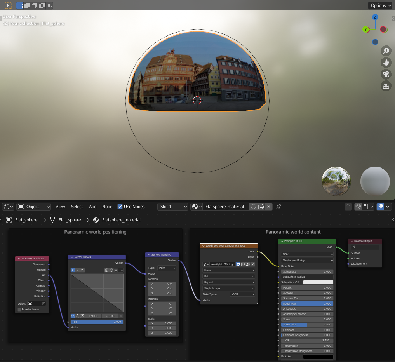
Task: Pin the node editor with the pin icon
Action: (x=278, y=207)
